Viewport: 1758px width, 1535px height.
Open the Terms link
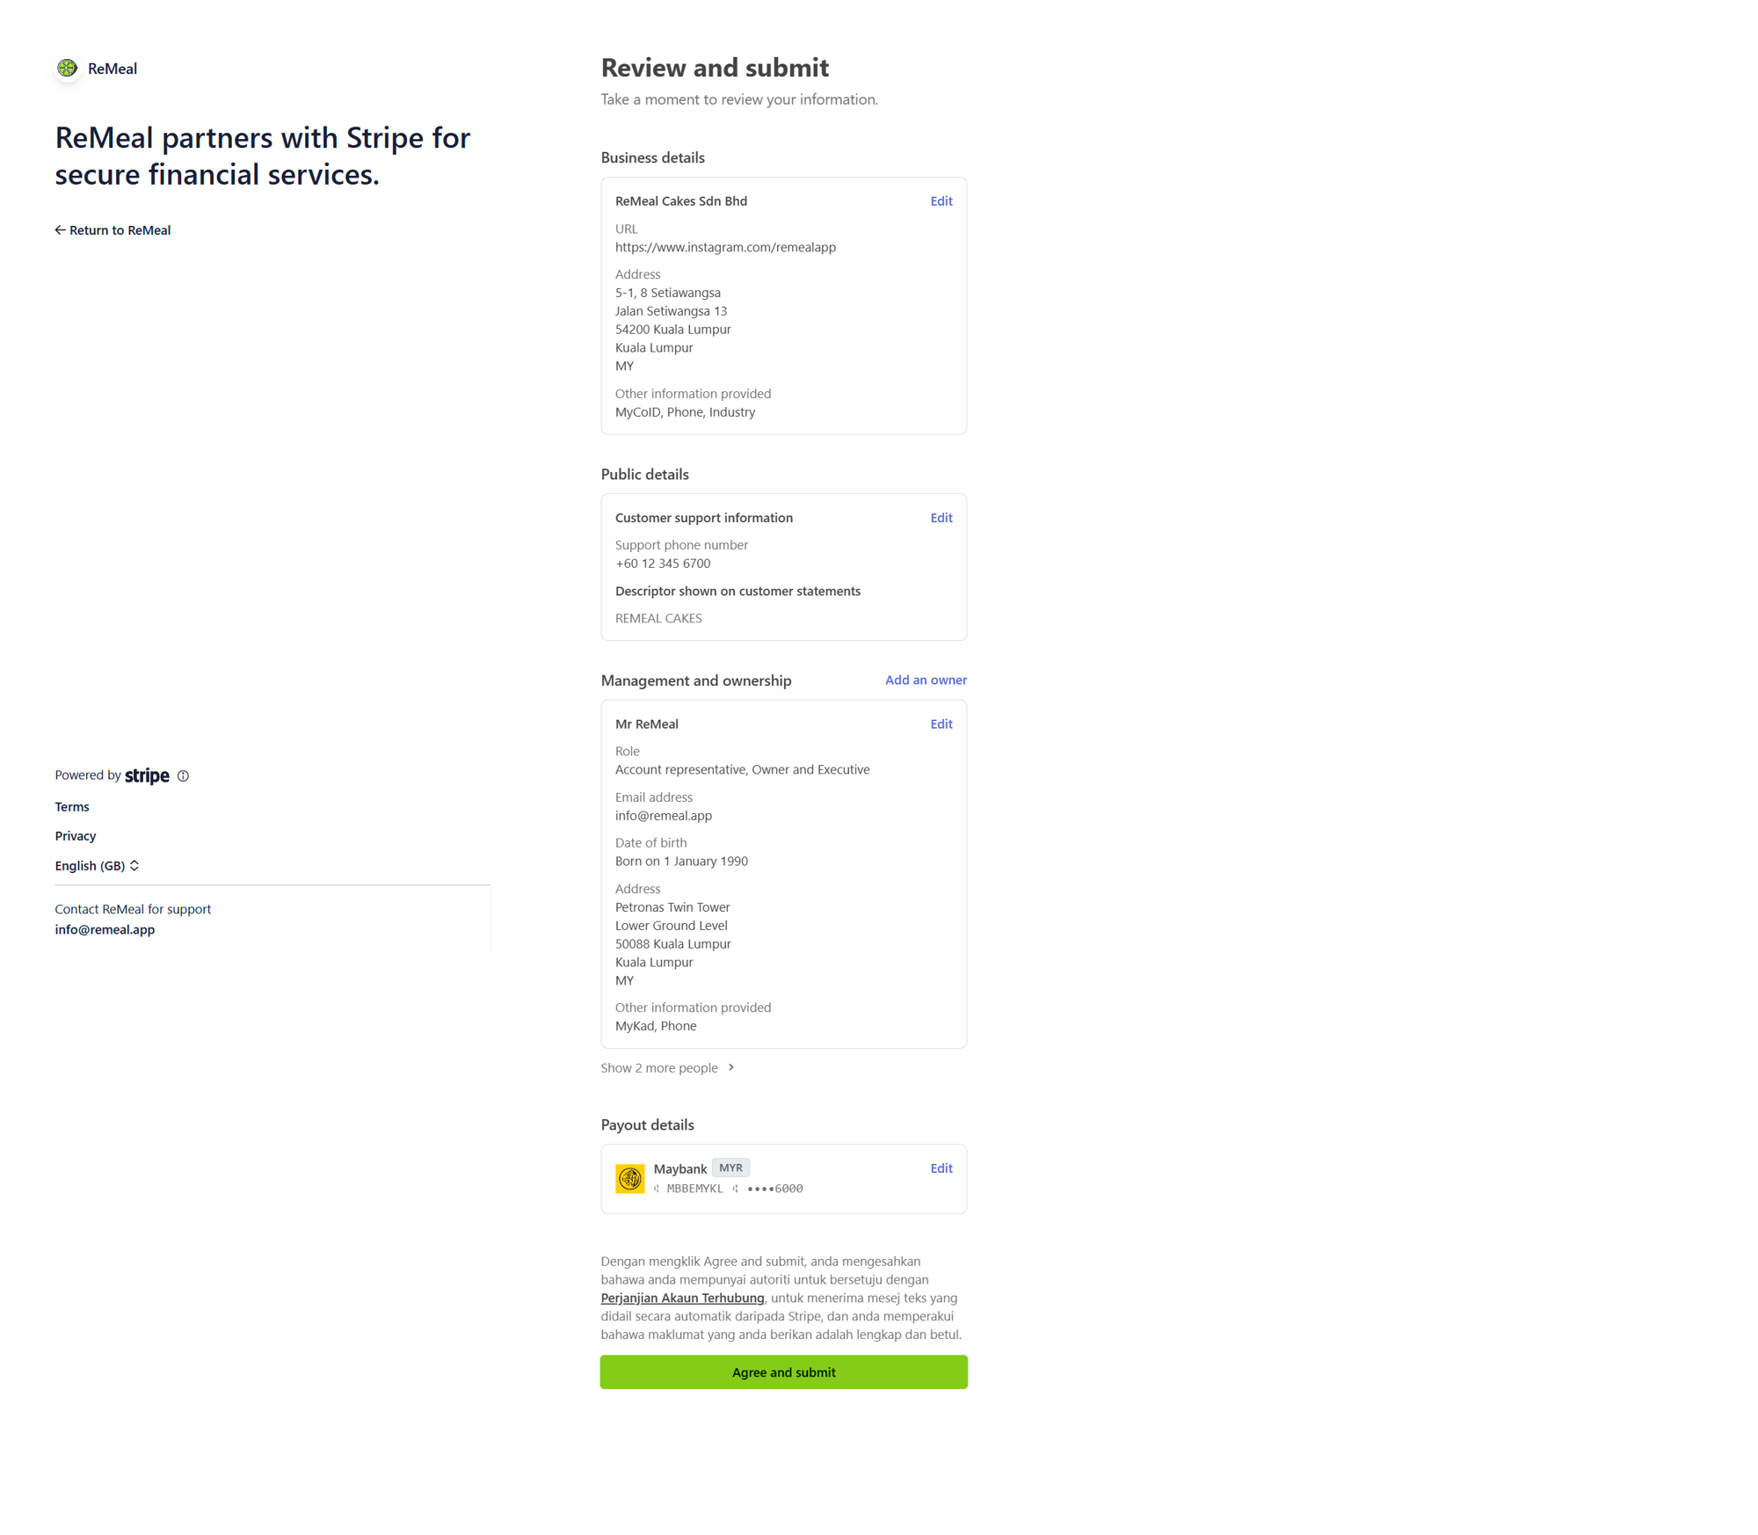coord(72,807)
